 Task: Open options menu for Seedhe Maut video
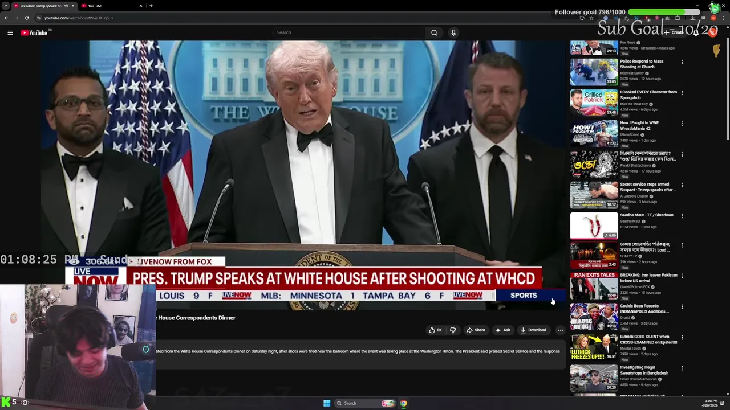click(683, 216)
